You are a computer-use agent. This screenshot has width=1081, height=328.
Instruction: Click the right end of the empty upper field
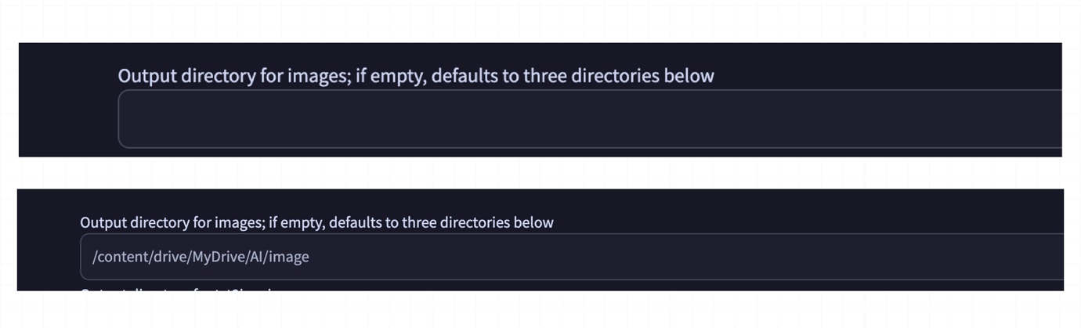pyautogui.click(x=1034, y=119)
